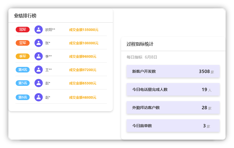Click the blue 第4名 badge
Image resolution: width=234 pixels, height=148 pixels.
[x=23, y=70]
